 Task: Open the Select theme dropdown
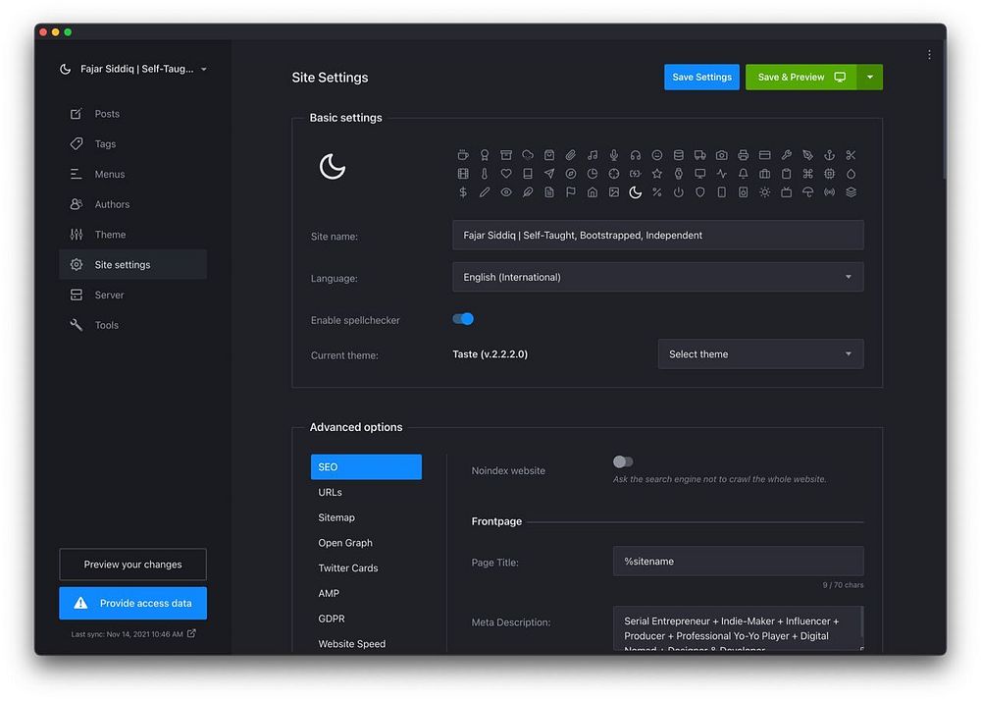(761, 353)
